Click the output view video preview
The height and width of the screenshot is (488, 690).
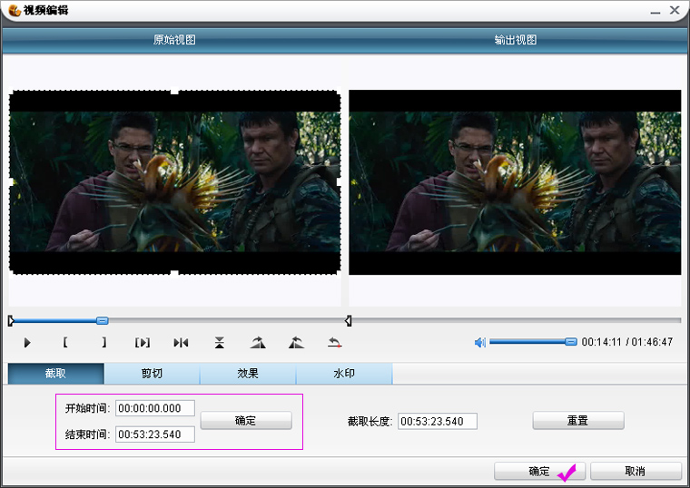pyautogui.click(x=515, y=182)
